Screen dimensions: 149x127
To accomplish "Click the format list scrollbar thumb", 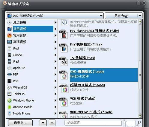I will pos(140,75).
